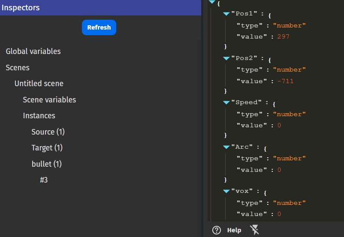Screen dimensions: 344x237
Task: Collapse the "Pos1" variable node
Action: [x=226, y=14]
